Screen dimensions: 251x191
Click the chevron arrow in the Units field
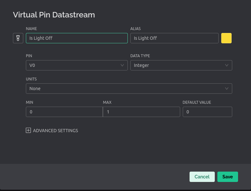(x=227, y=89)
